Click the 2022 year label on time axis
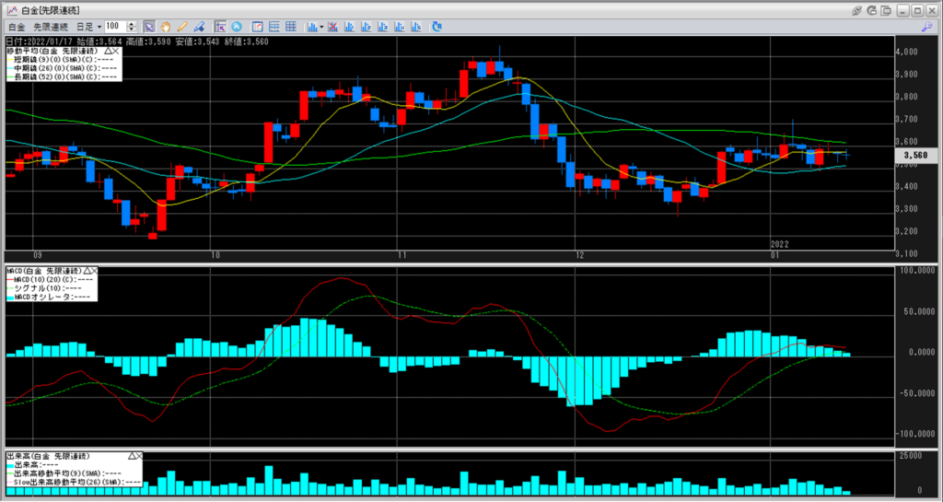943x502 pixels. tap(780, 245)
